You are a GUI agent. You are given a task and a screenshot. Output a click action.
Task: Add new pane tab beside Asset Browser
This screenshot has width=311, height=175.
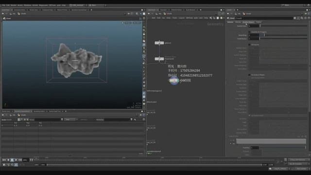[201, 10]
